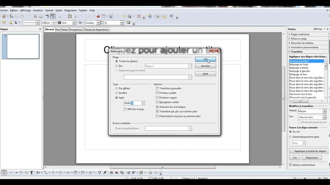The height and width of the screenshot is (185, 330).
Task: Click the Lire button
Action: (x=295, y=158)
